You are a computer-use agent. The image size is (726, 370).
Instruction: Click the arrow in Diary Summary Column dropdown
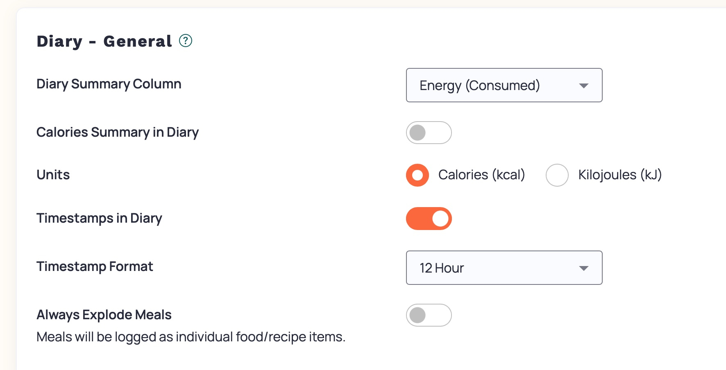click(583, 86)
